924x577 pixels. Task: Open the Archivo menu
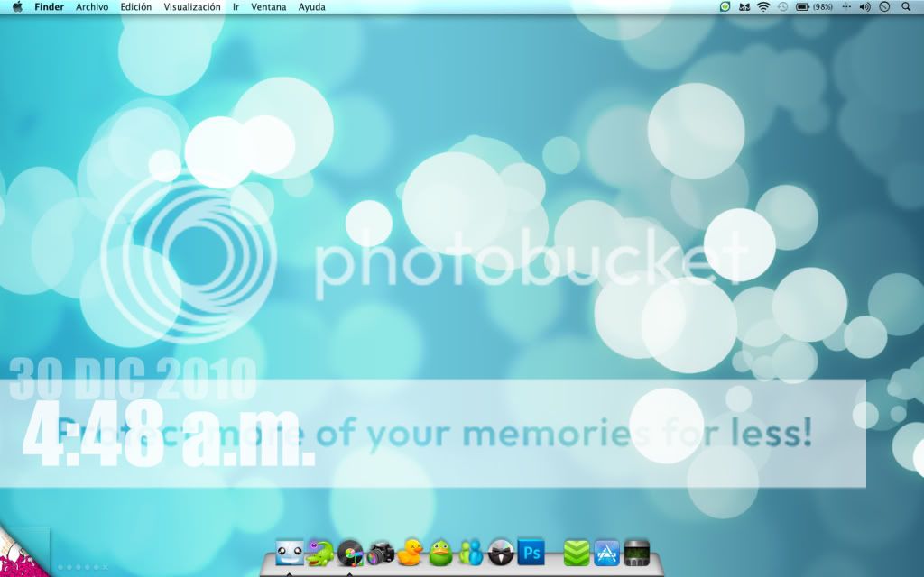92,6
